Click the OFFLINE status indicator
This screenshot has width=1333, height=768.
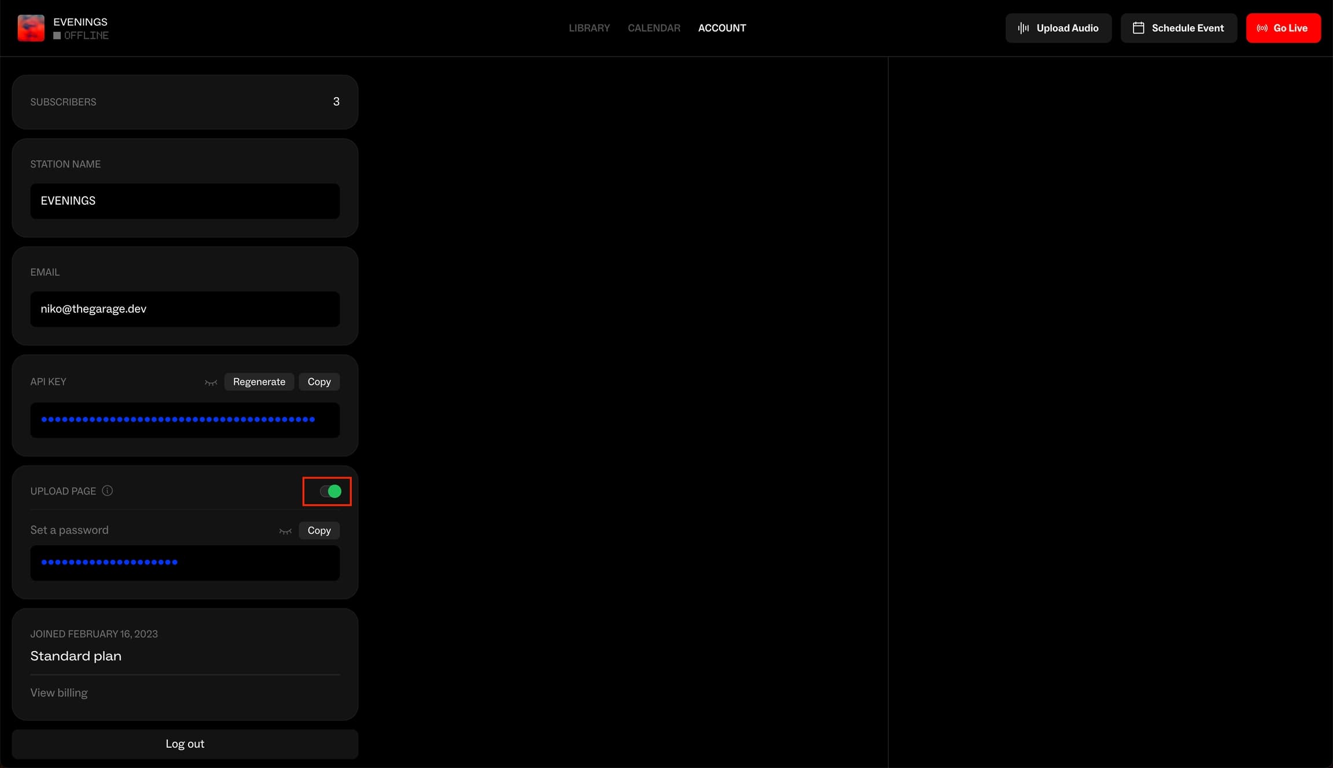pyautogui.click(x=81, y=35)
